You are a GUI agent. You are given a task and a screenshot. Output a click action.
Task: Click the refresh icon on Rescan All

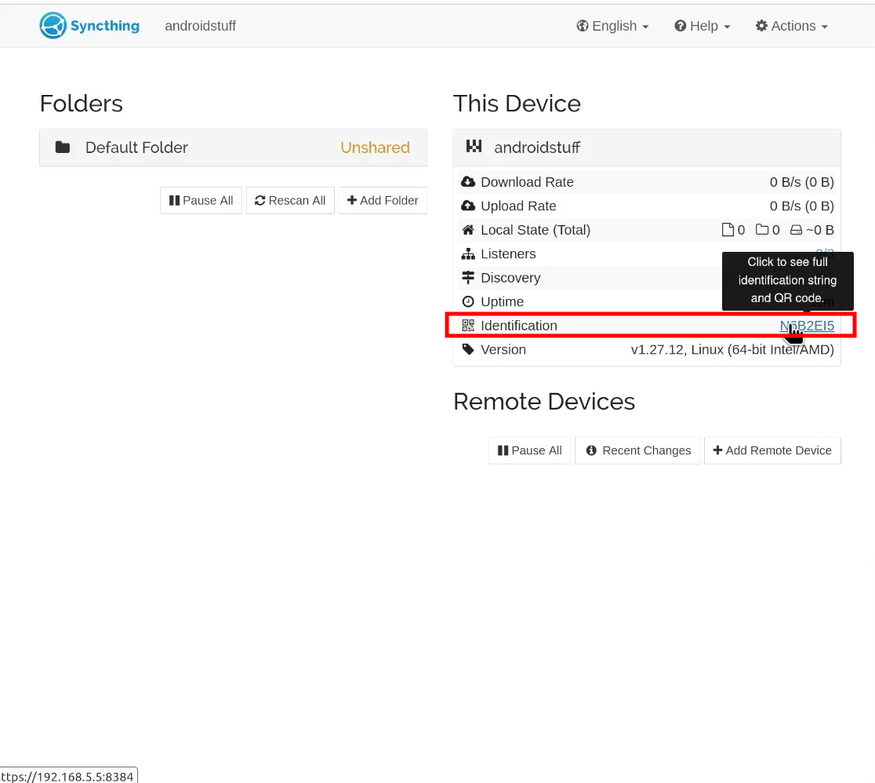(260, 201)
